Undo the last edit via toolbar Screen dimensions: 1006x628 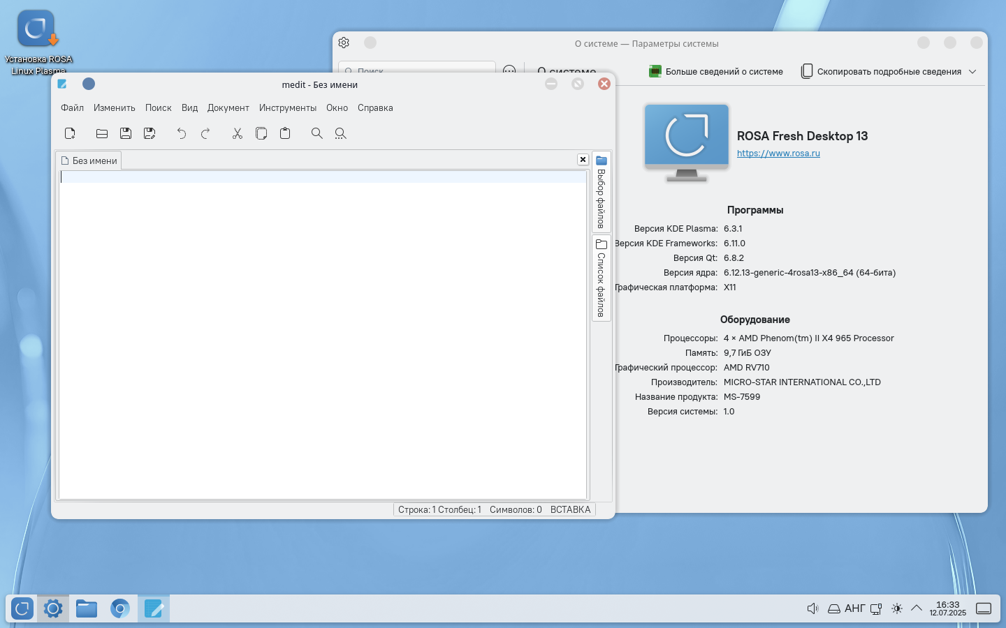(182, 133)
